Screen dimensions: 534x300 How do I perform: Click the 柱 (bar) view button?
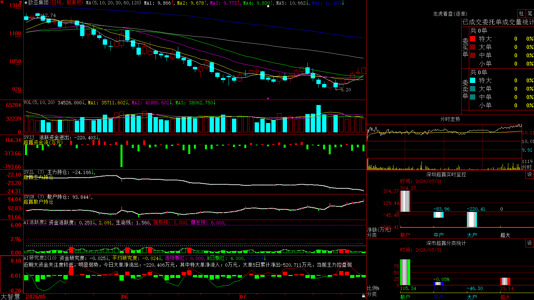521,13
